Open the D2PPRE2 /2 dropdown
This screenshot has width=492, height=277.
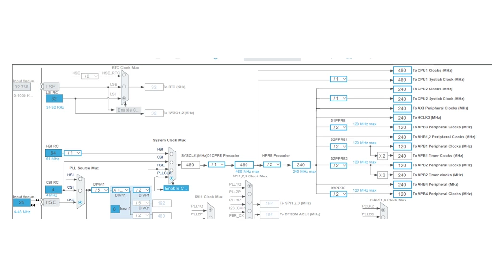click(x=339, y=165)
